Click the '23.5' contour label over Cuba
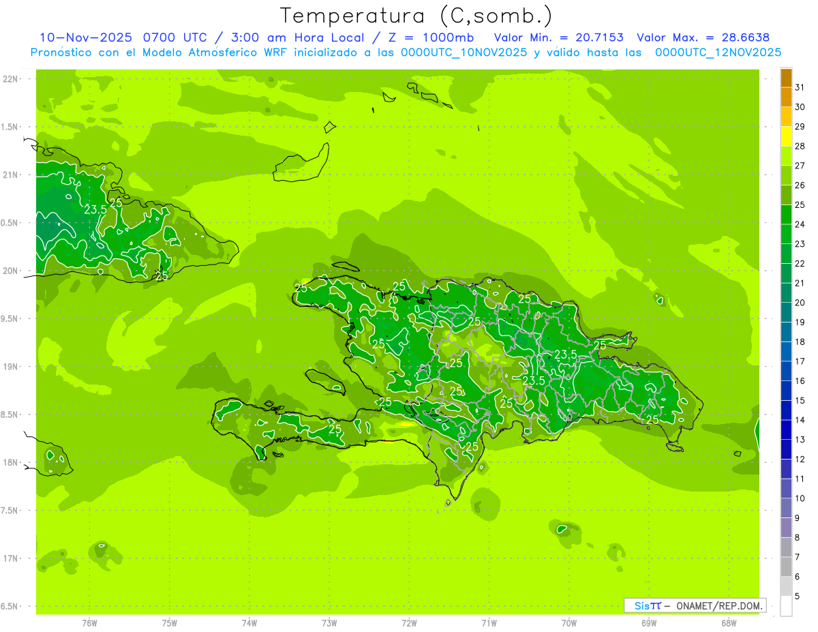The width and height of the screenshot is (818, 632). point(95,209)
